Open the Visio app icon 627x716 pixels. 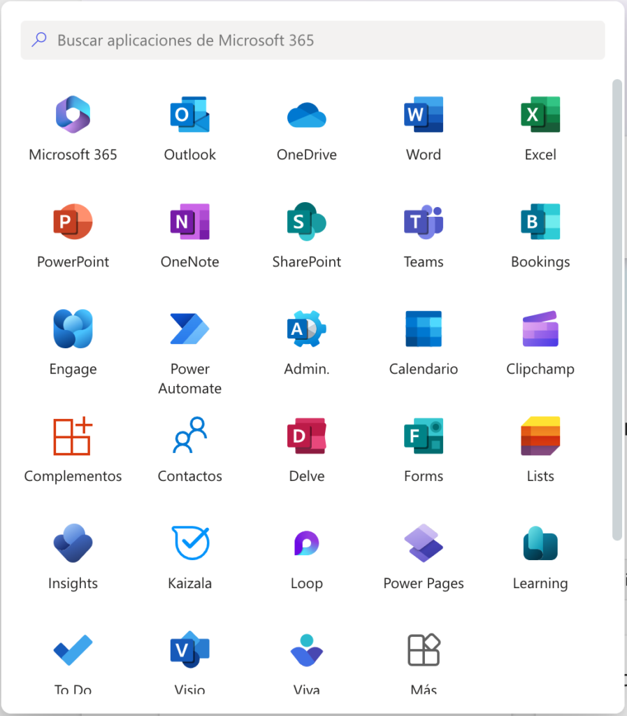pos(190,650)
